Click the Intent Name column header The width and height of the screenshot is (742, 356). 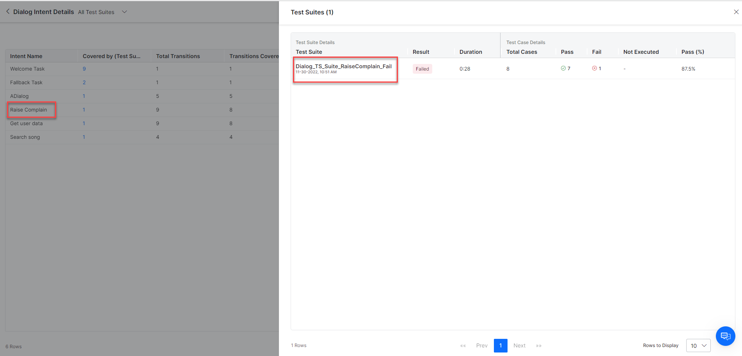(26, 56)
